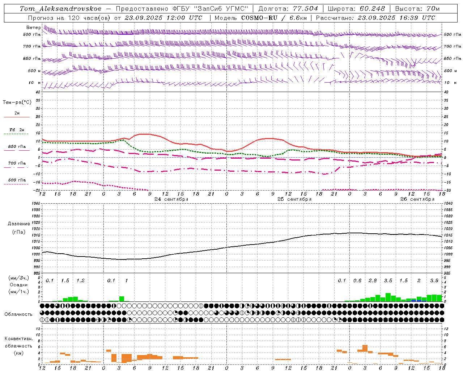Click the Ветер wind panel label
463x371 pixels.
[34, 28]
